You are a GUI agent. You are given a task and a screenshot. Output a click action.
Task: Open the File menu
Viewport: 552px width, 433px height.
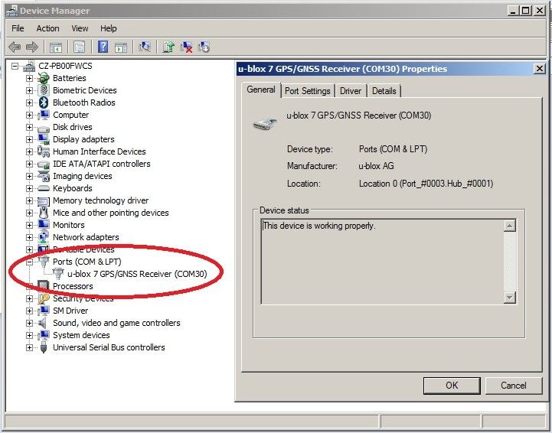click(x=18, y=28)
